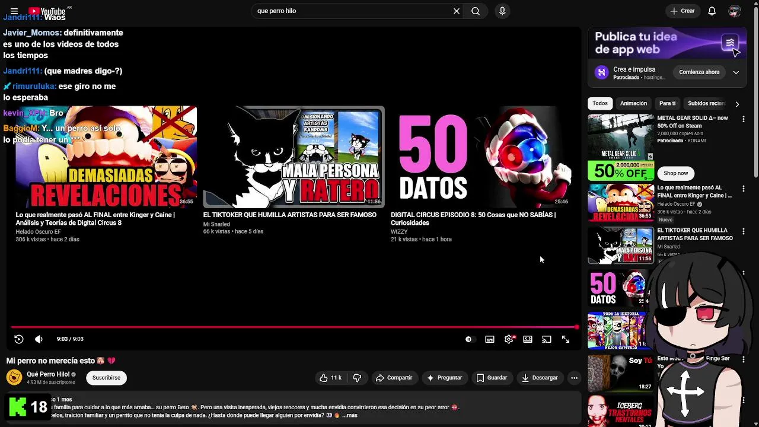Mute the video volume
Image resolution: width=759 pixels, height=427 pixels.
click(39, 339)
